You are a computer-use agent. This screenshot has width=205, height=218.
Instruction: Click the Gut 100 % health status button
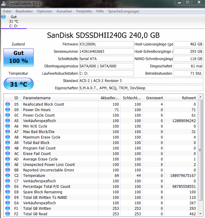[19, 58]
